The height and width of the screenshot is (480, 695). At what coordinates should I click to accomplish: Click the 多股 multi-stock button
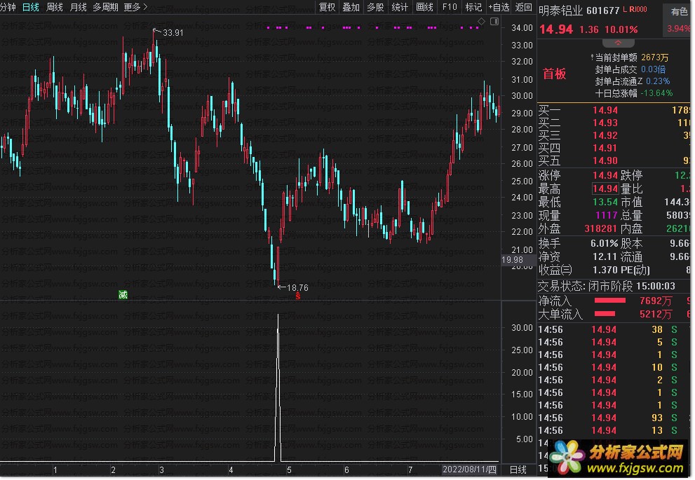click(x=375, y=7)
